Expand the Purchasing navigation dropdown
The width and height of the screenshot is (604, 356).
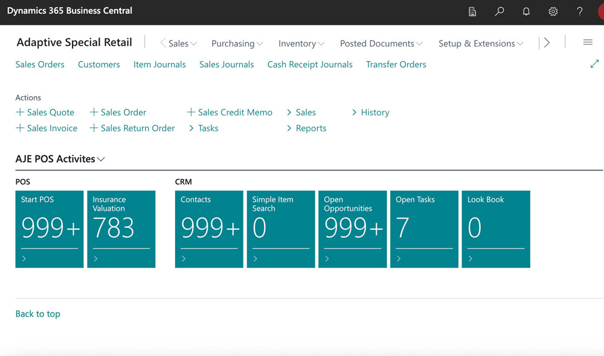pos(237,44)
